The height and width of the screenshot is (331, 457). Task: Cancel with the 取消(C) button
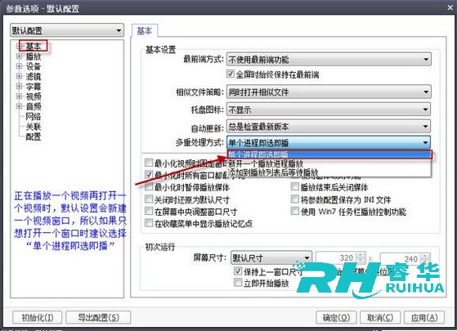pyautogui.click(x=380, y=317)
